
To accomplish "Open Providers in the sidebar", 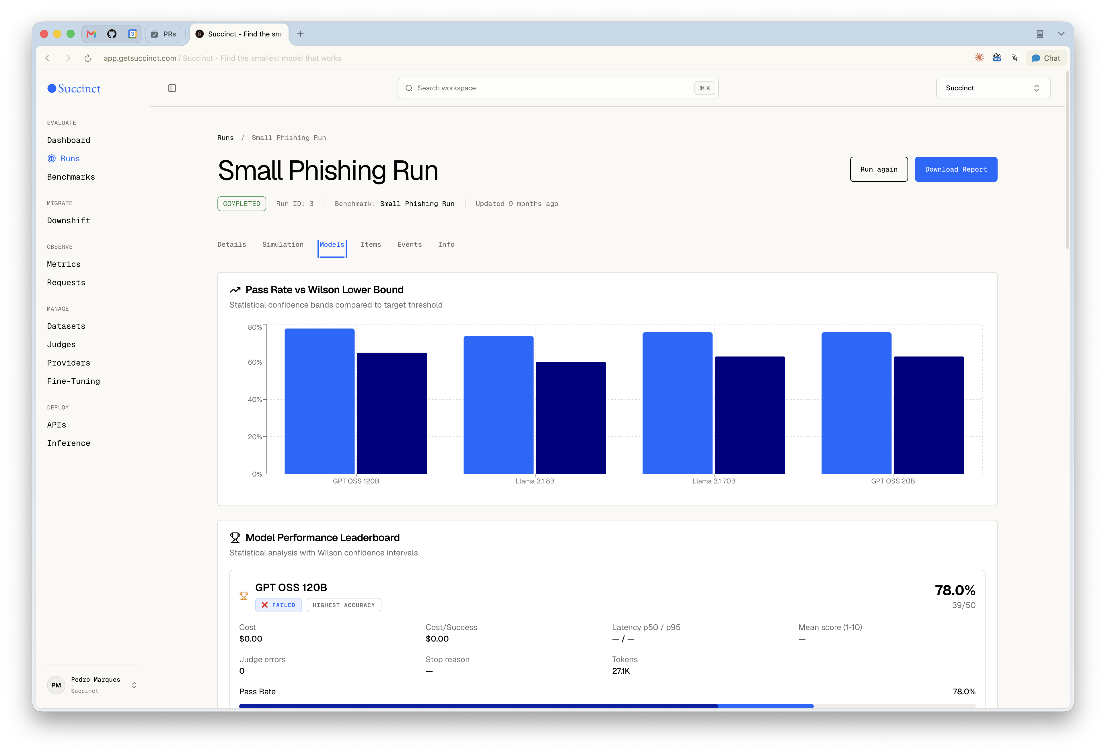I will tap(69, 363).
